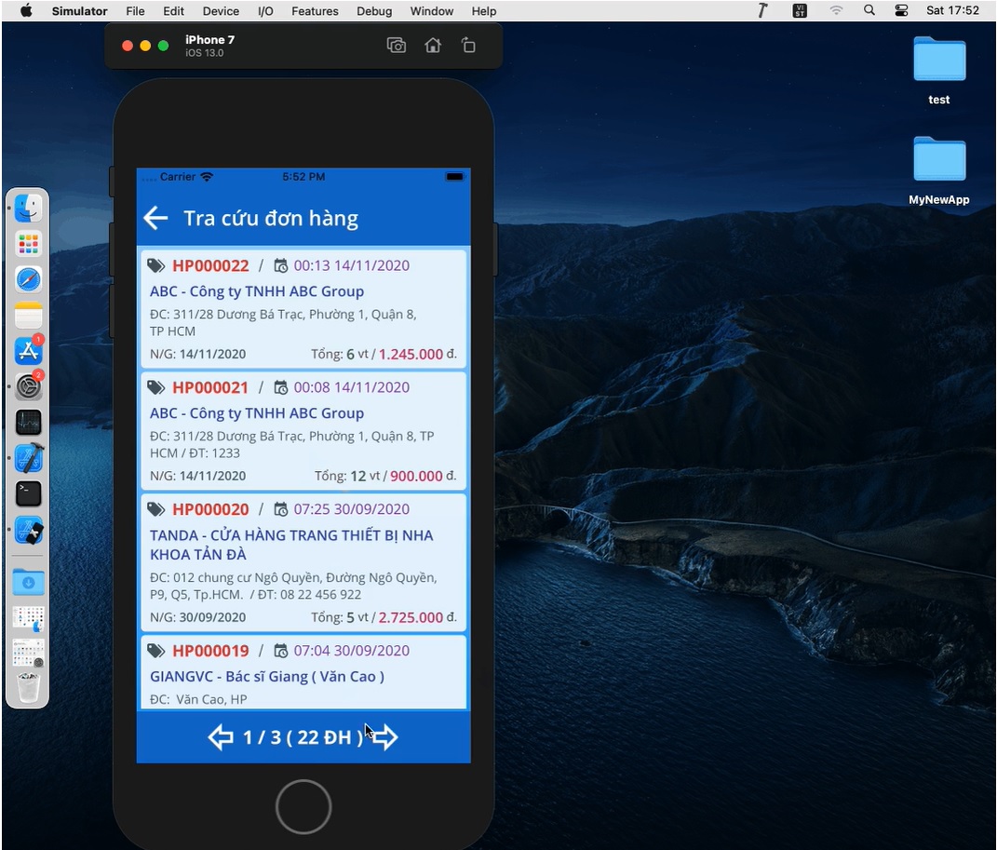Open order HP000021

[x=303, y=430]
